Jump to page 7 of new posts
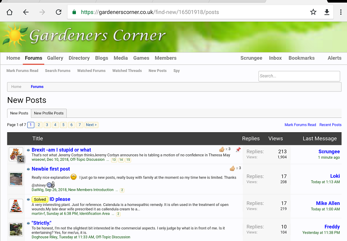Screen dimensions: 347x241 pos(79,125)
